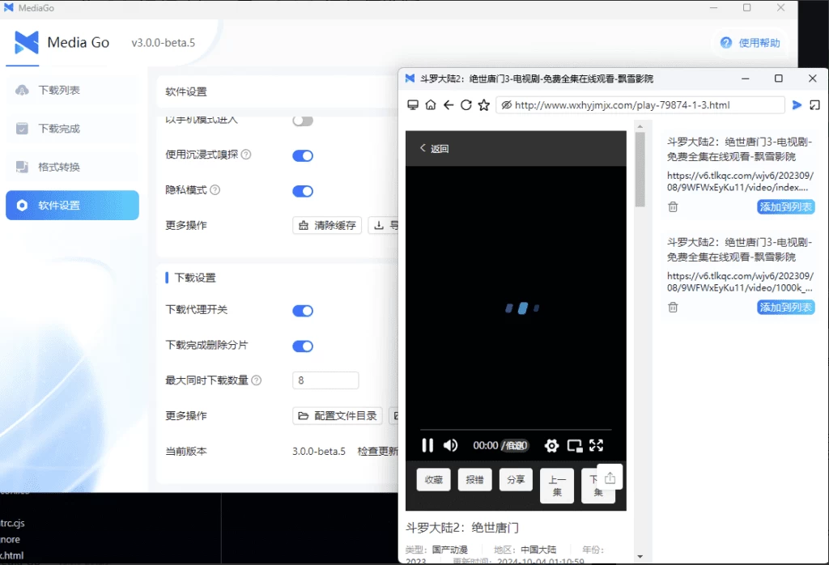Image resolution: width=829 pixels, height=565 pixels.
Task: Click the refresh icon in browser toolbar
Action: point(466,105)
